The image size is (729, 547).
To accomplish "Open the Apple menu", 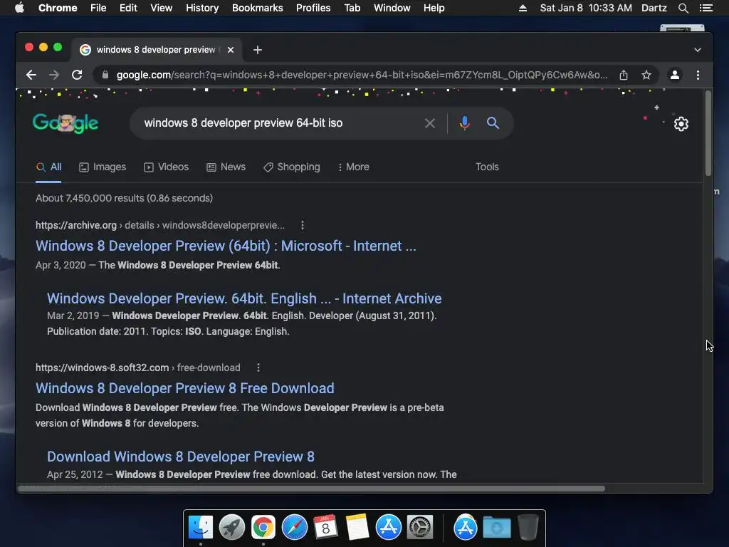I will coord(19,8).
